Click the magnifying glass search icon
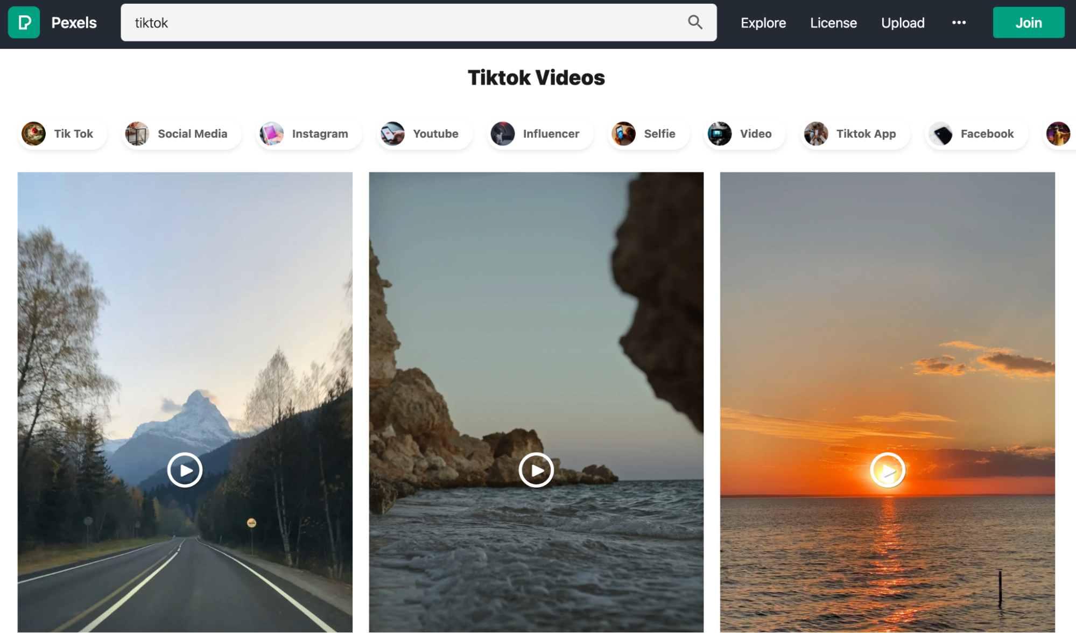1076x633 pixels. pyautogui.click(x=695, y=23)
